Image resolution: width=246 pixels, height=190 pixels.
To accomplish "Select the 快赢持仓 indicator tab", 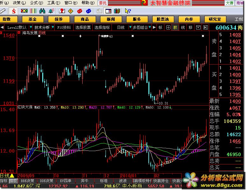I will click(x=161, y=181).
